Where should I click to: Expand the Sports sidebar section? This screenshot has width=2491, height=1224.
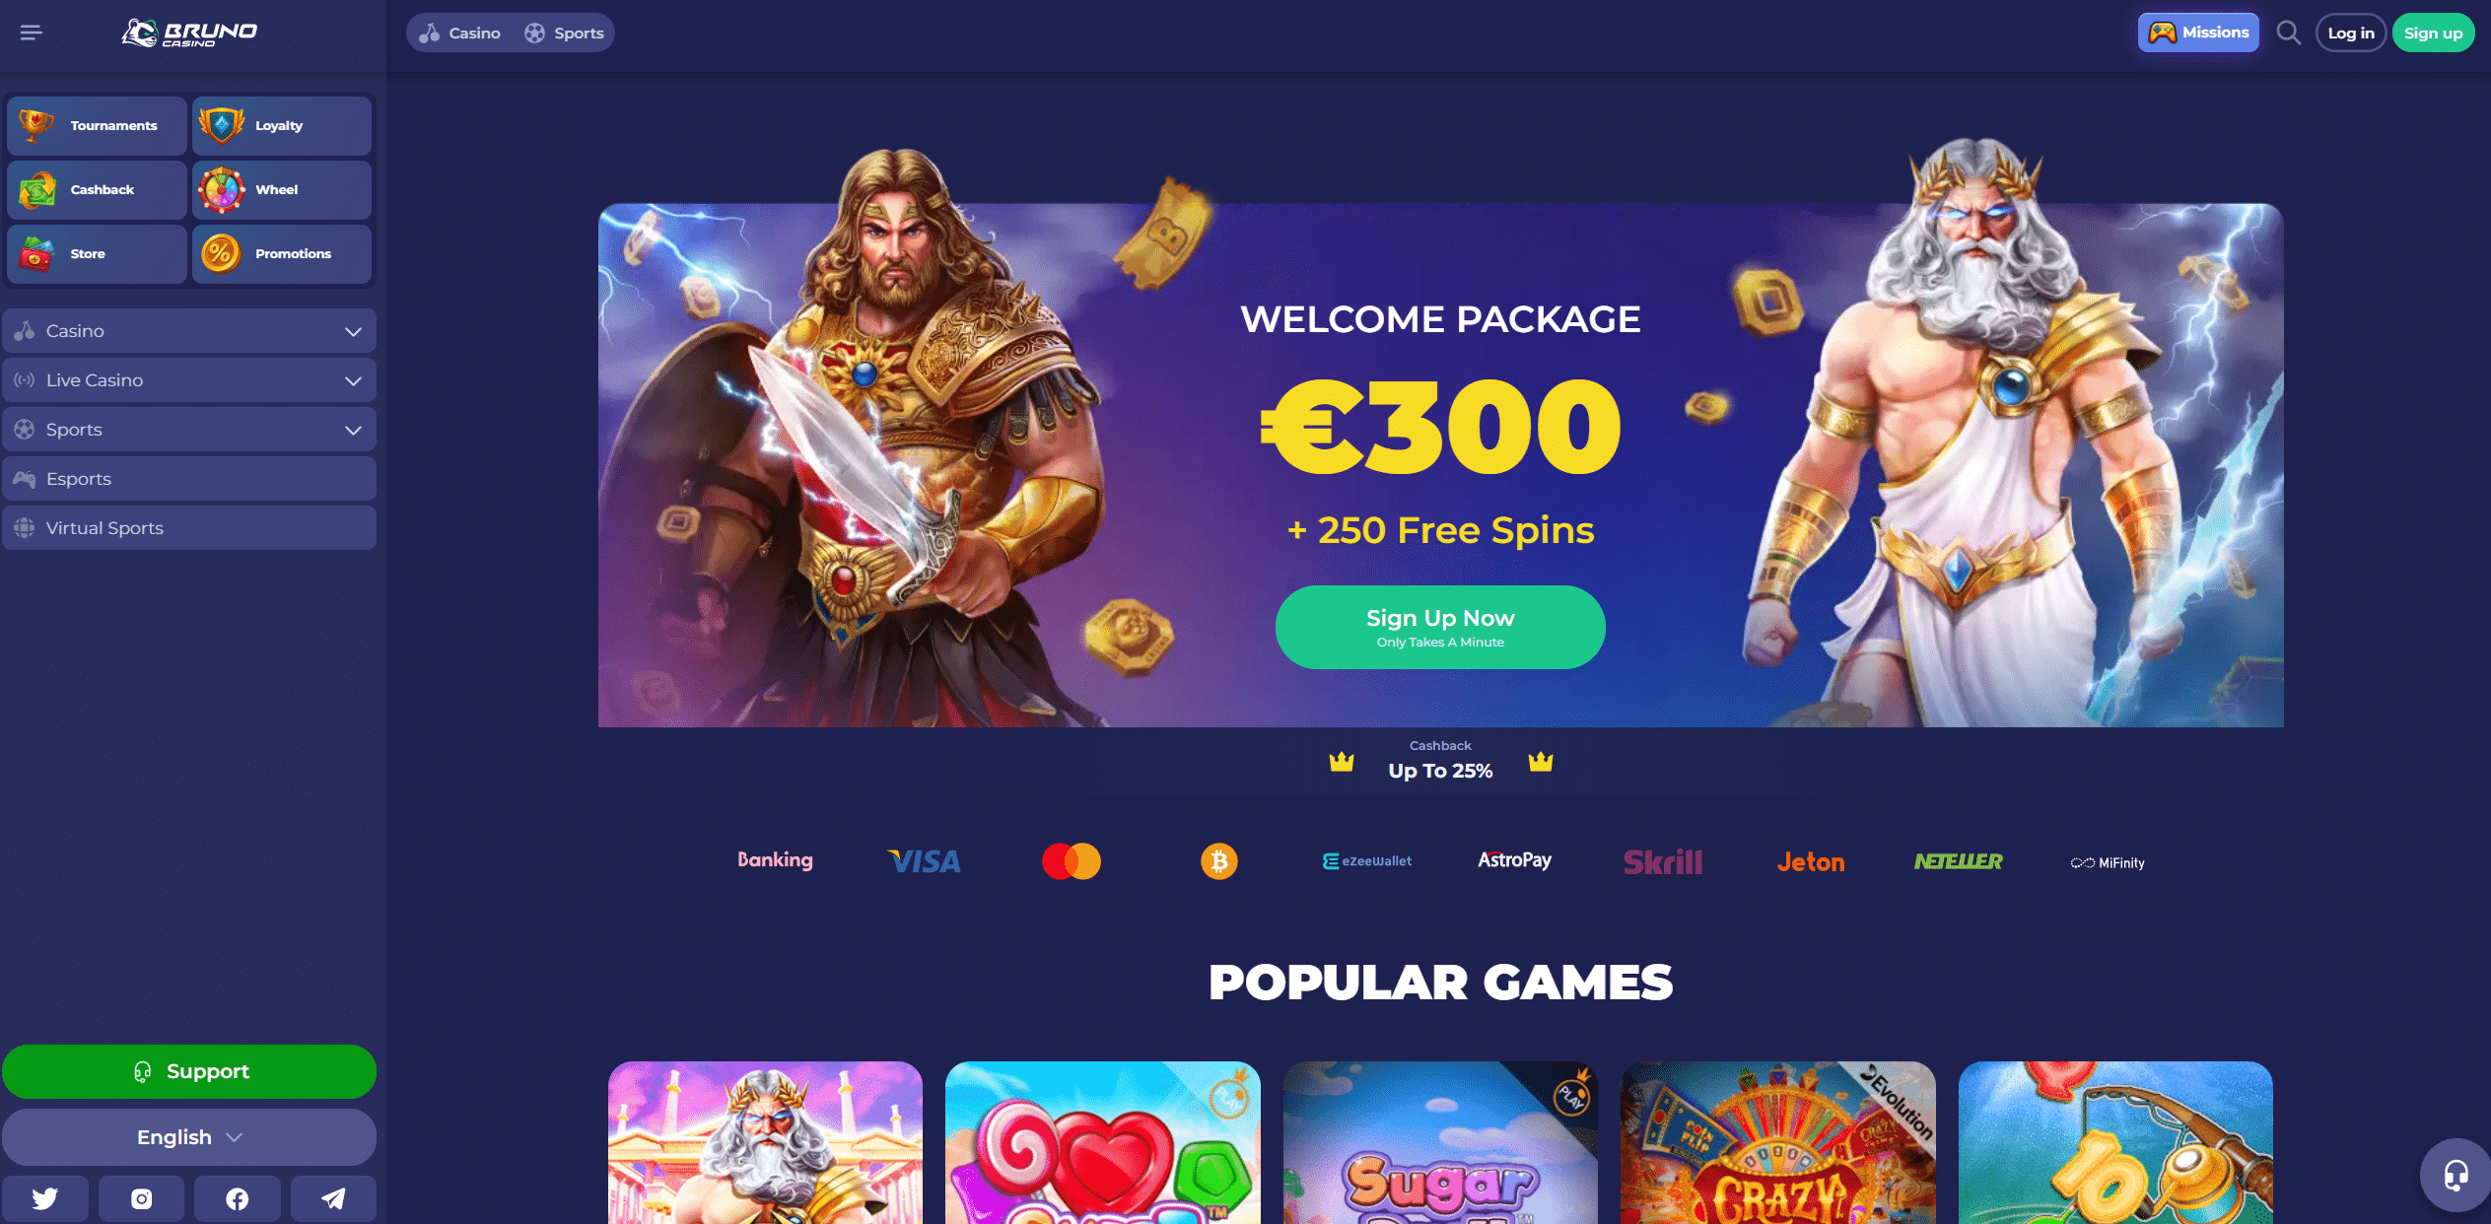point(189,430)
